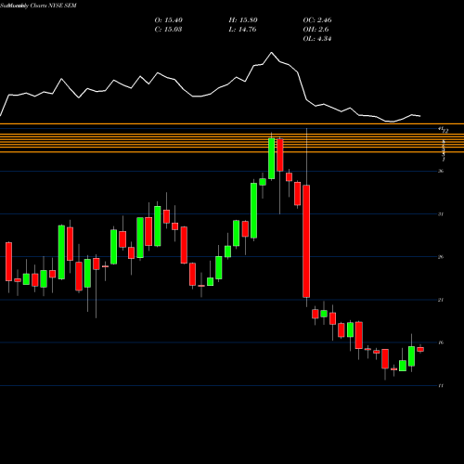Click the "OL: 4.34" readout
Viewport: 464px width, 464px height.
(x=317, y=39)
